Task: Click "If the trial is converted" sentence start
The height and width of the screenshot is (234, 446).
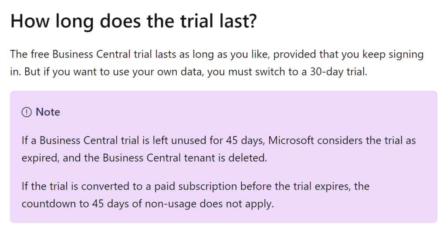Action: (65, 187)
